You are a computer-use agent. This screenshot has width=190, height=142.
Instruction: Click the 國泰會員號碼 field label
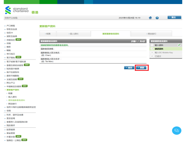(x=47, y=49)
